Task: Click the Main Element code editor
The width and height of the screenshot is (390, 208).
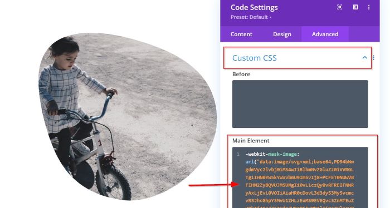Action: (x=300, y=177)
